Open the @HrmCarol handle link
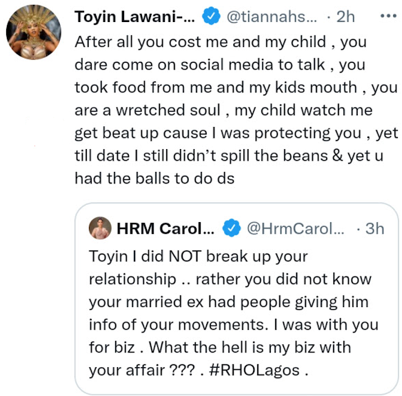 (x=295, y=228)
